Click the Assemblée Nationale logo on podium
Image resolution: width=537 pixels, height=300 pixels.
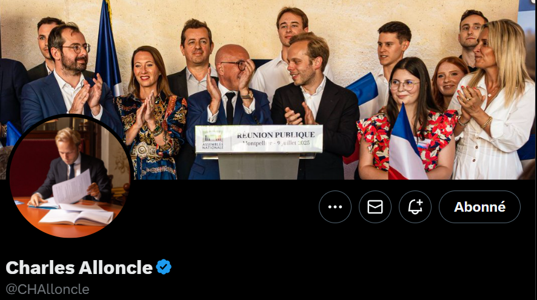pos(213,140)
